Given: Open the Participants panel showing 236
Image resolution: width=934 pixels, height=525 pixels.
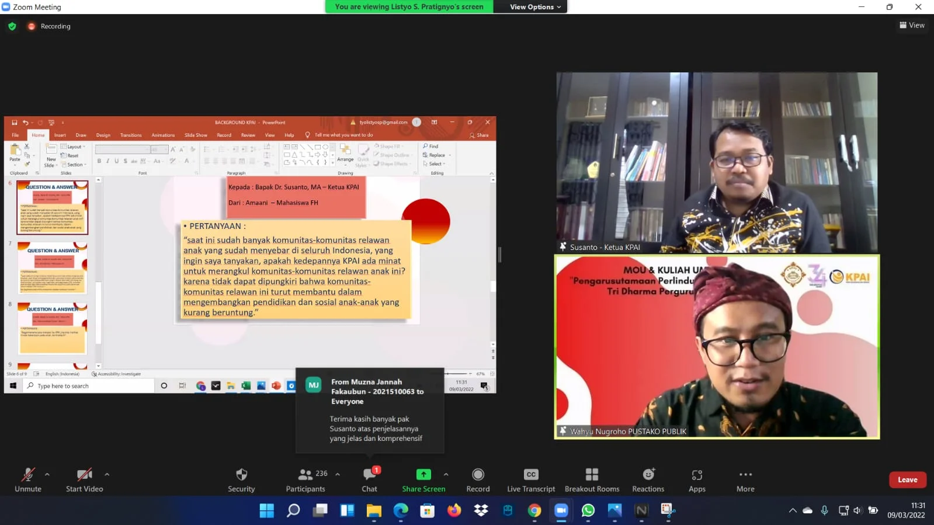Looking at the screenshot, I should (305, 480).
